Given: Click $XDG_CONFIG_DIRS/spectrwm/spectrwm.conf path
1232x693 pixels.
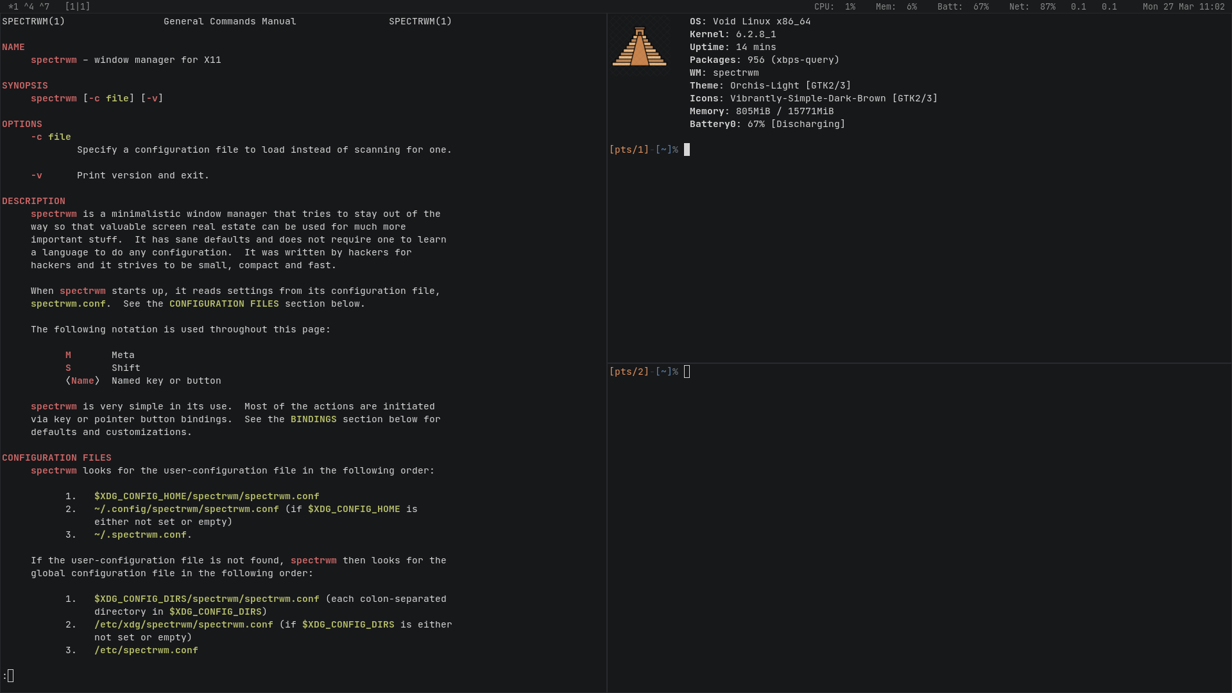Looking at the screenshot, I should [x=207, y=599].
